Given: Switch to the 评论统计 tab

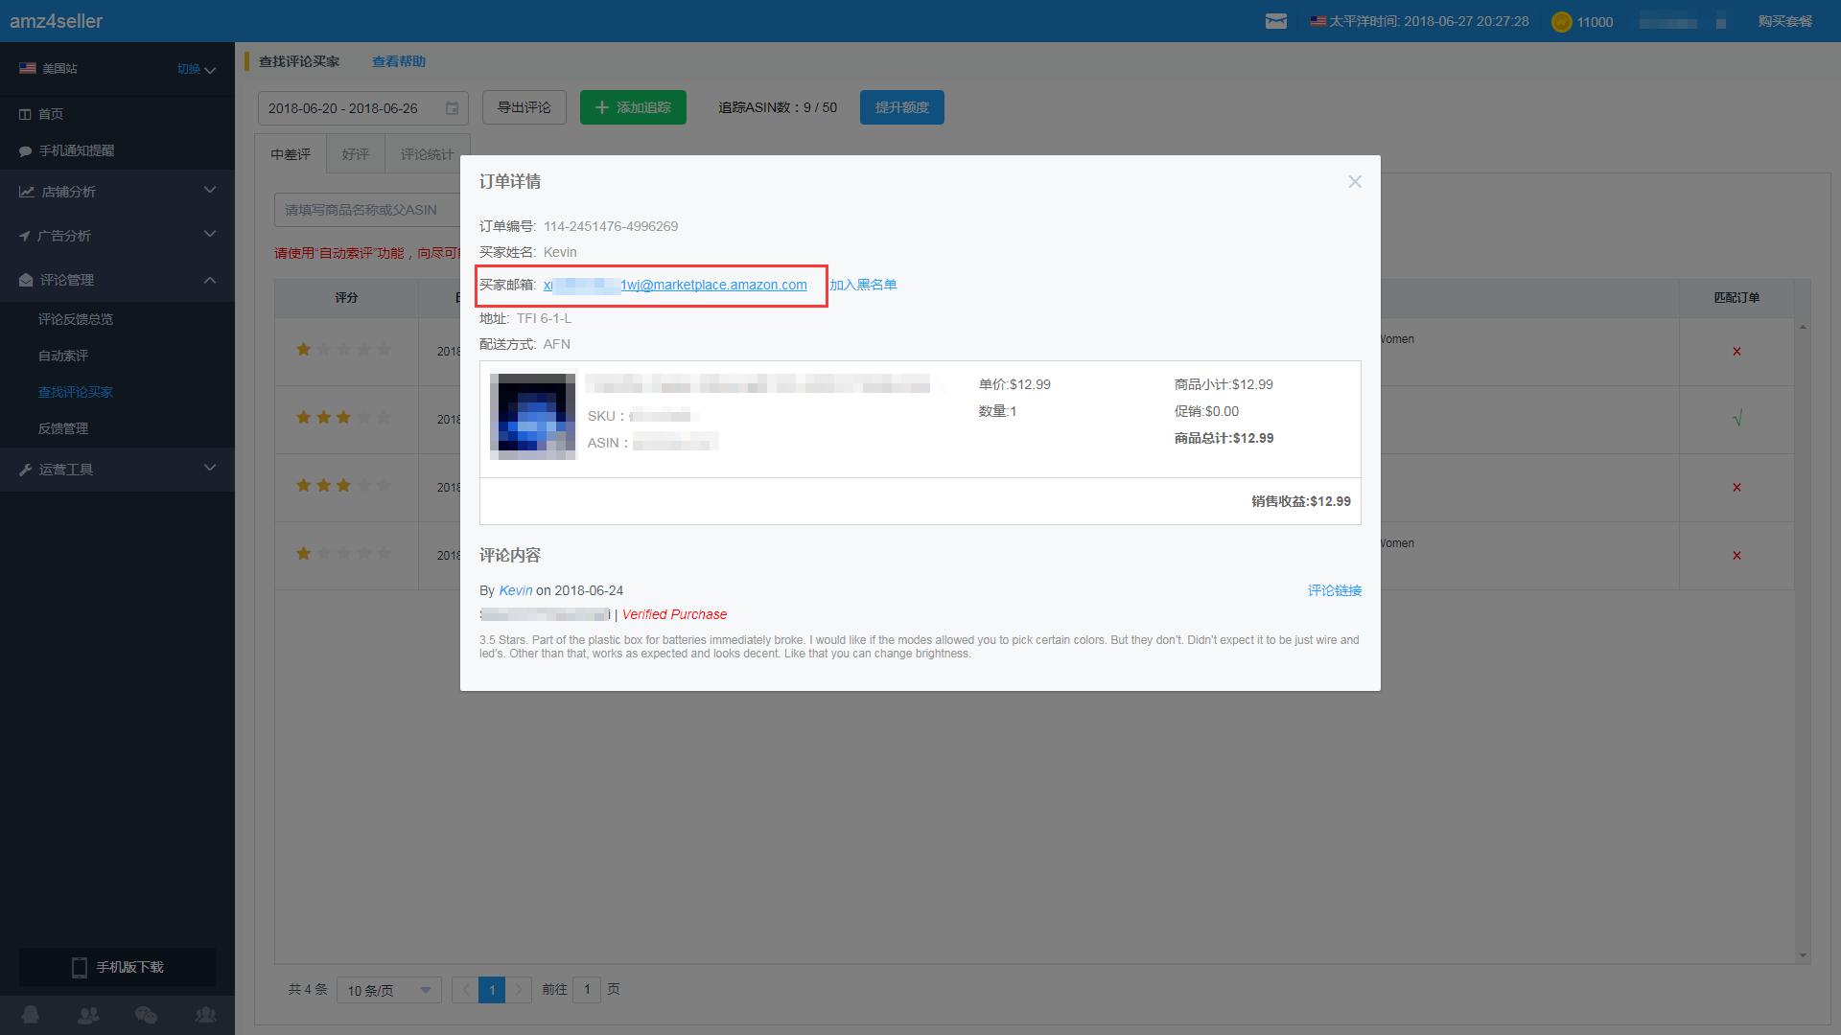Looking at the screenshot, I should click(428, 153).
